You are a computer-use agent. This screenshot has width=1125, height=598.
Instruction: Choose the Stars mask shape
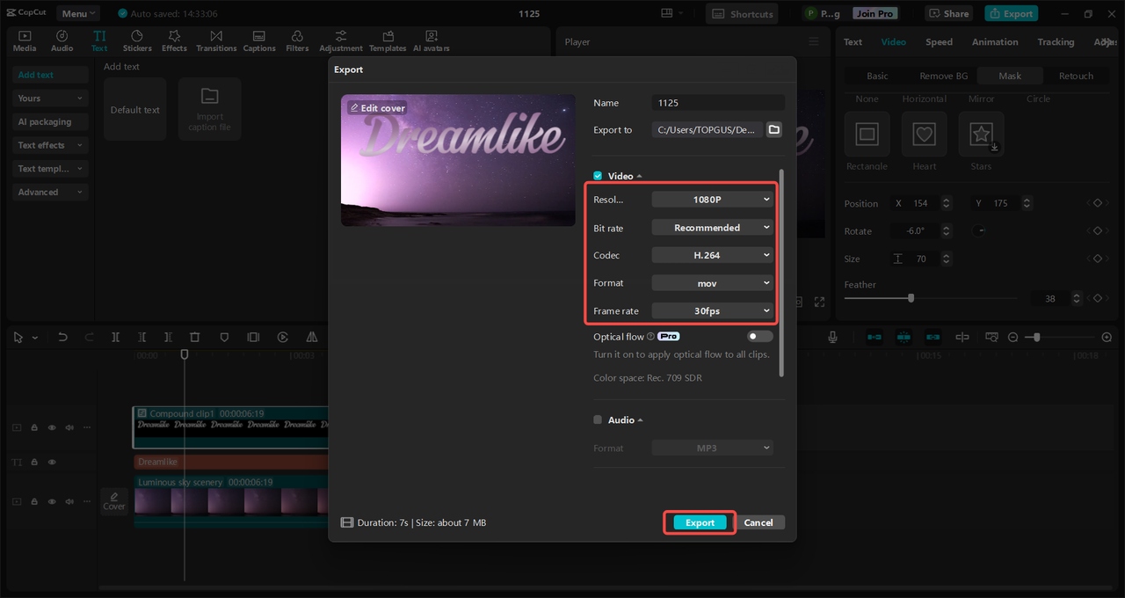pos(981,134)
